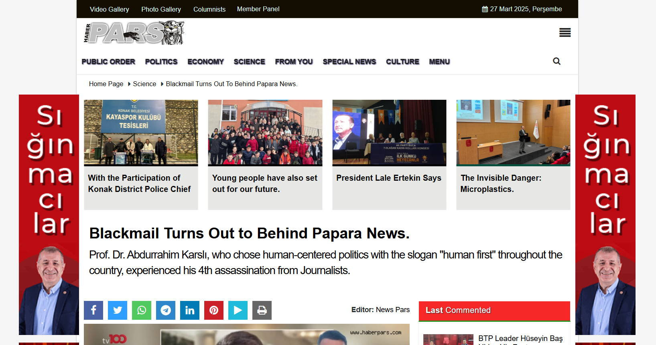Viewport: 656px width, 345px height.
Task: Open the Menu navigation item
Action: [439, 62]
